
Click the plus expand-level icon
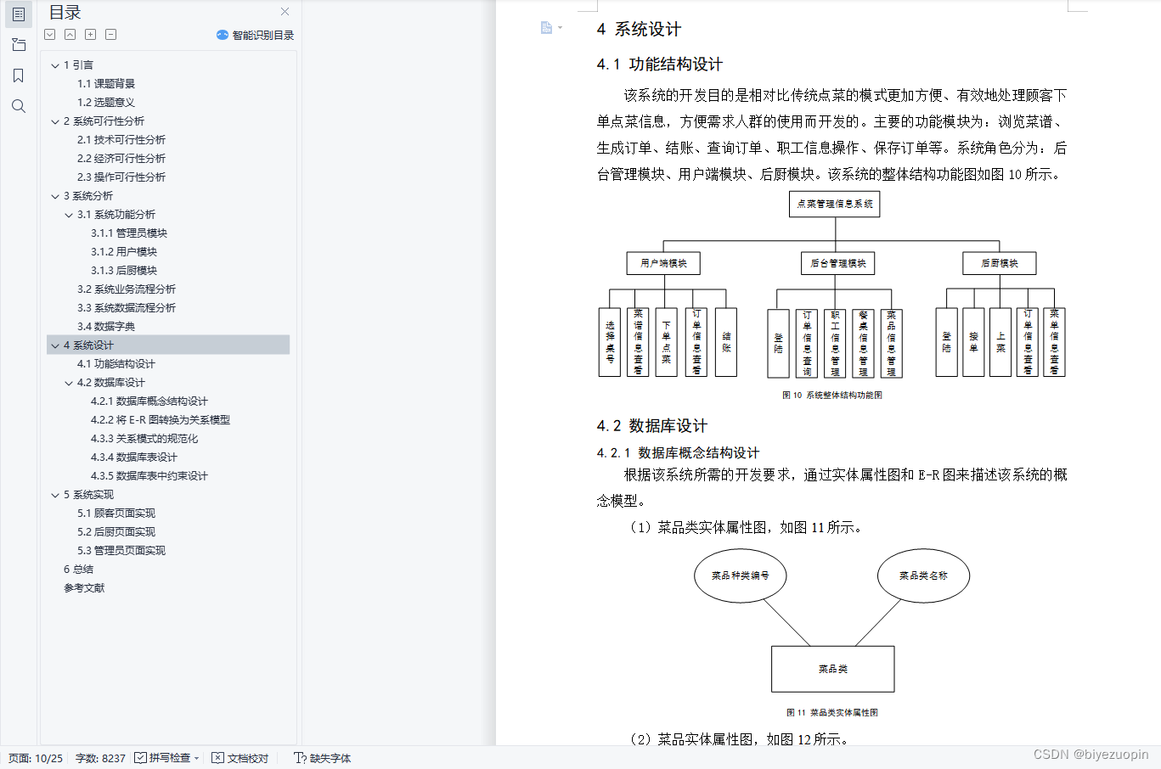(x=91, y=35)
